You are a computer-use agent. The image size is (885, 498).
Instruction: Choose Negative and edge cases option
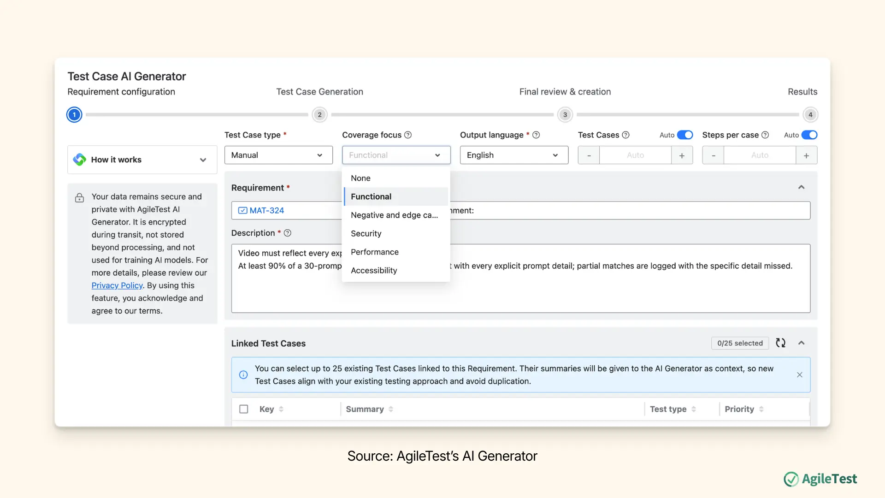pos(396,215)
